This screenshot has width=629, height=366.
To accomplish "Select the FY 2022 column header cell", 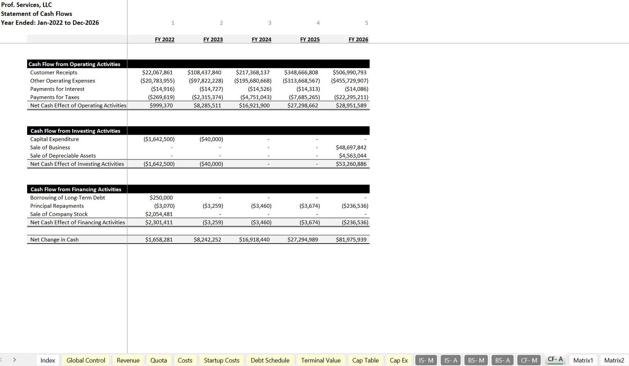I will 164,39.
